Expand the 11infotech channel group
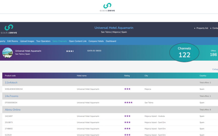Viewport: 218px width, 136px height. click(11, 83)
